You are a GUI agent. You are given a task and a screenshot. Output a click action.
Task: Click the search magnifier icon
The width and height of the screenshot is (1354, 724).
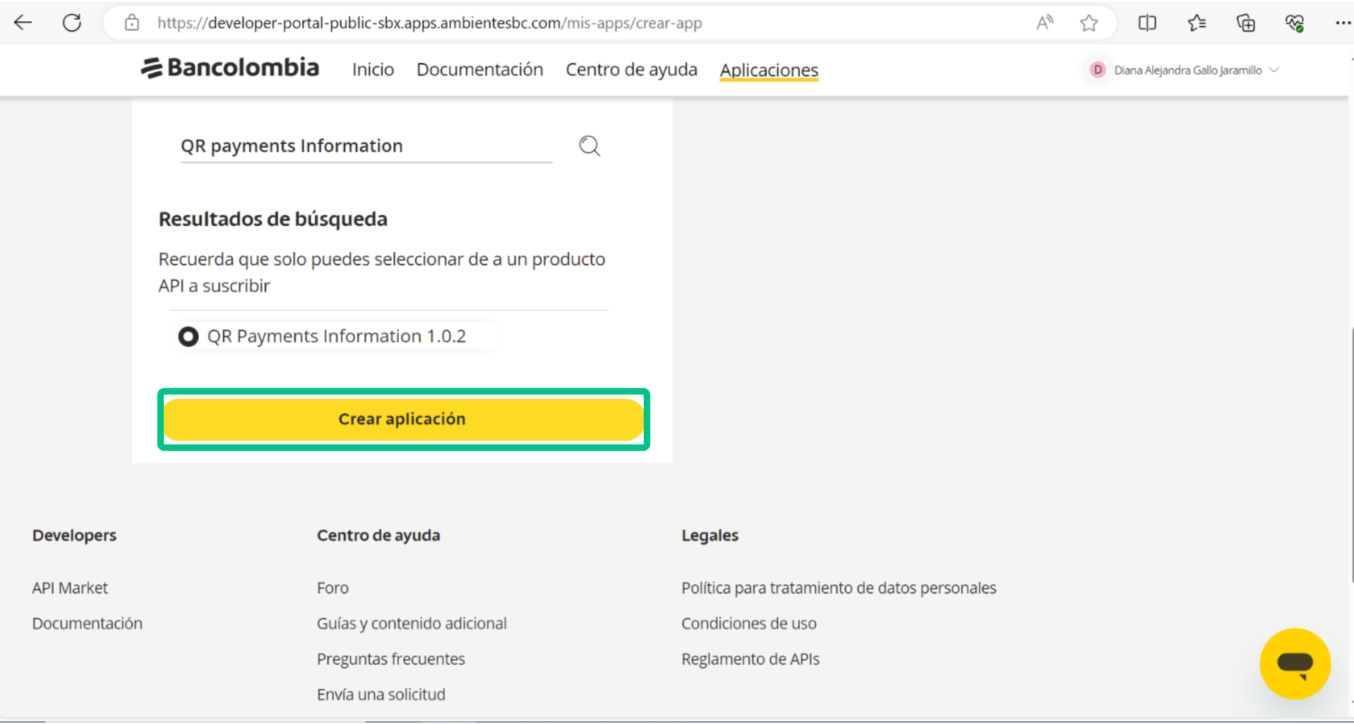click(x=589, y=146)
